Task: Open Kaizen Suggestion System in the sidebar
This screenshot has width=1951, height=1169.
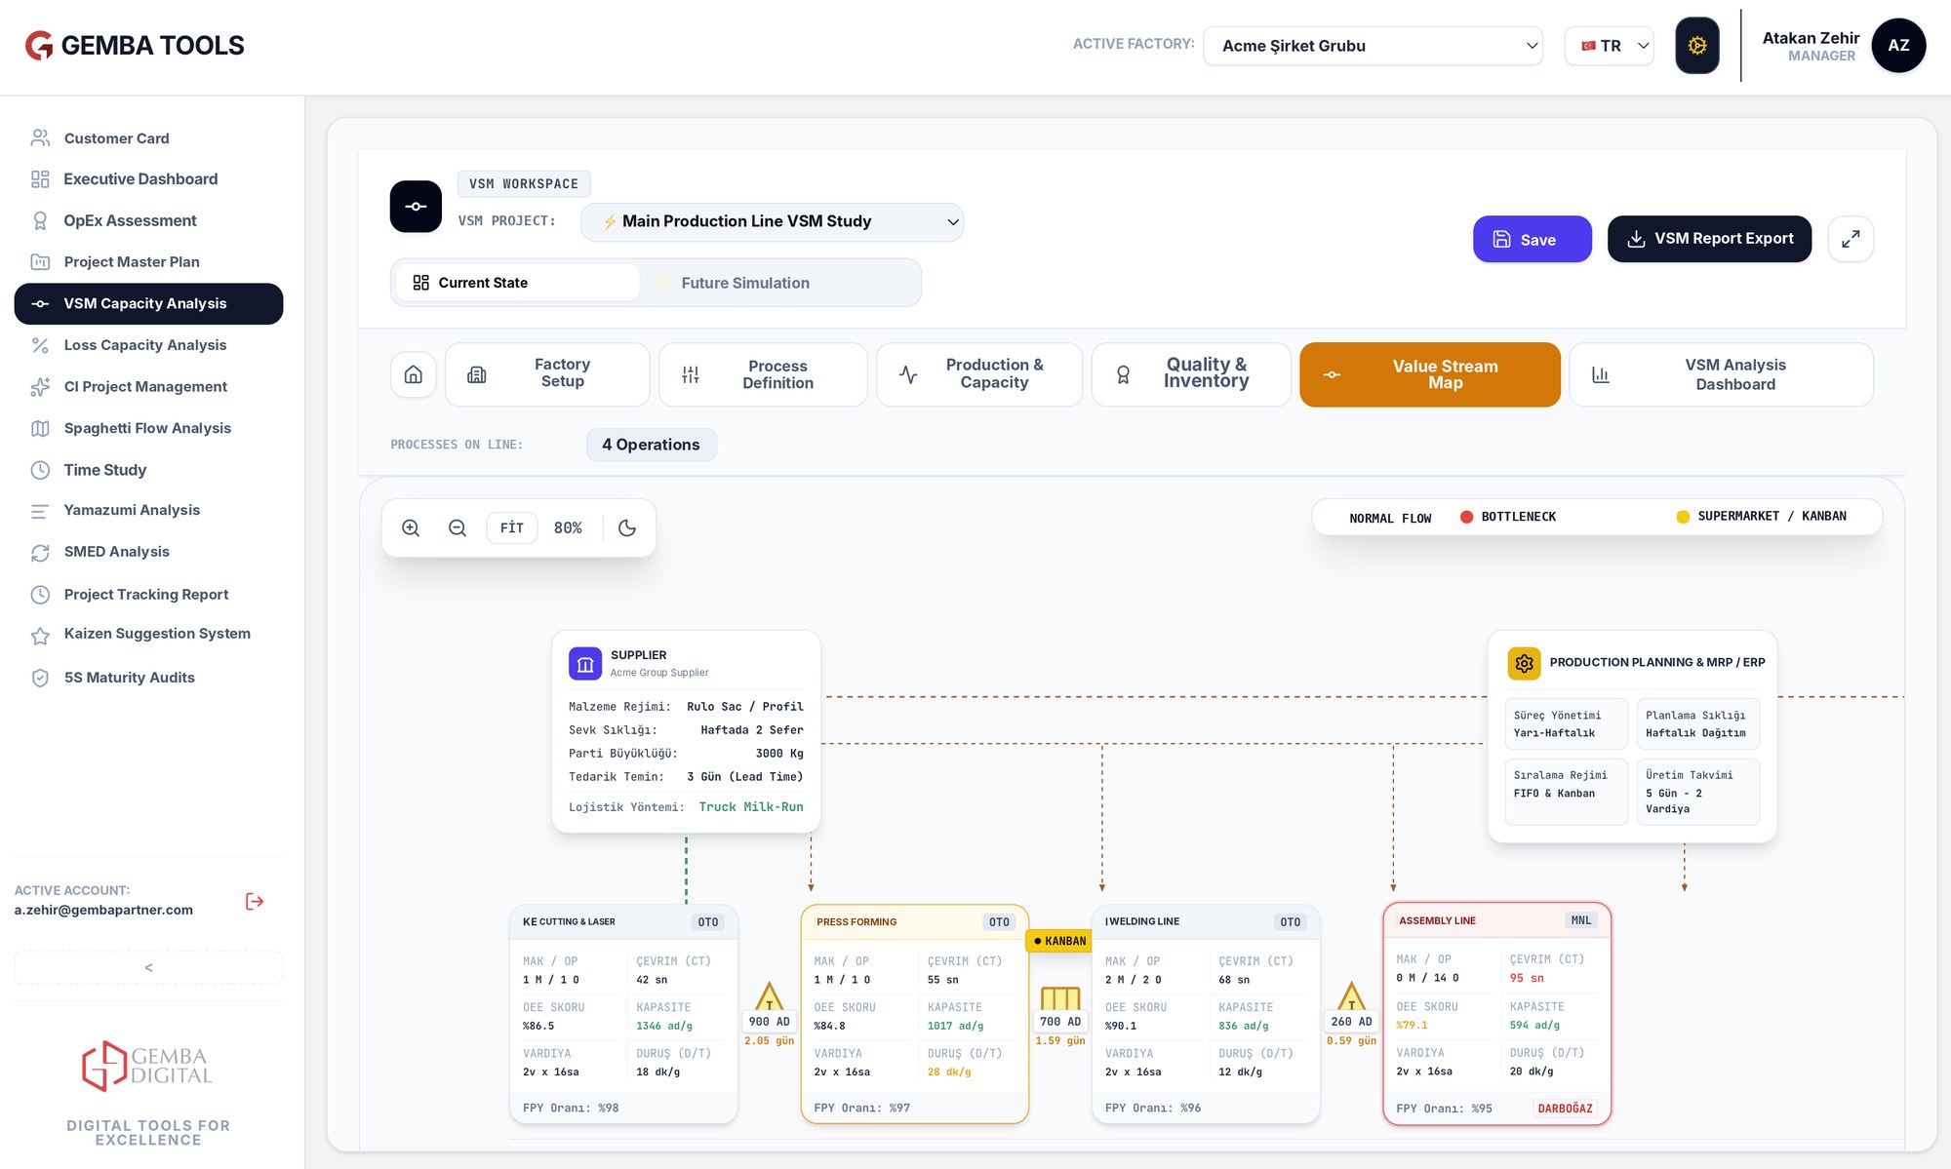Action: (x=148, y=635)
